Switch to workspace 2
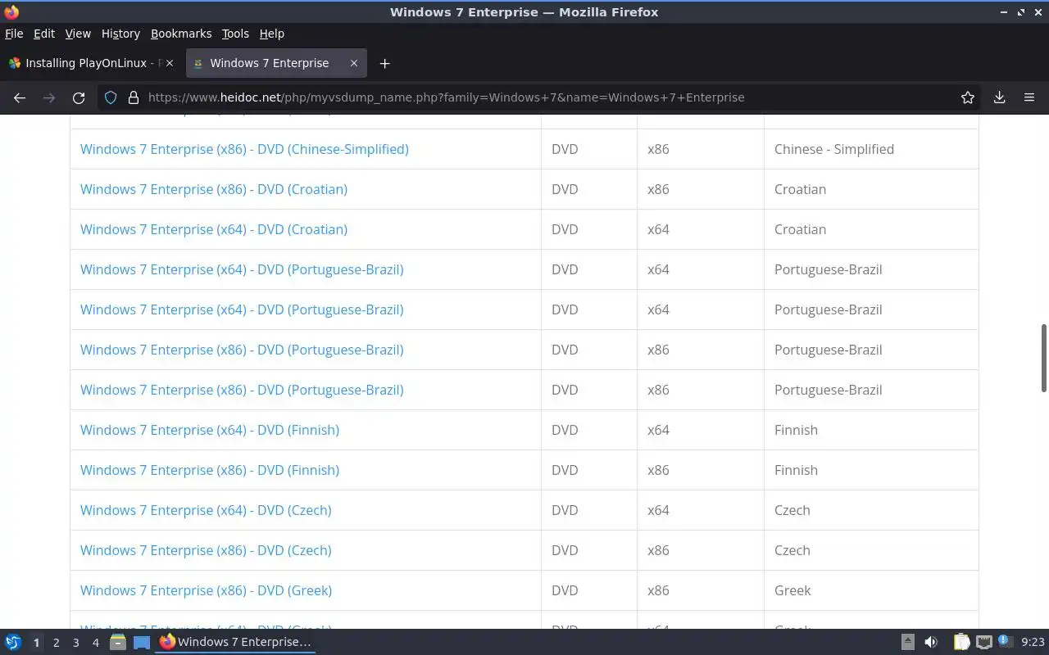 56,643
